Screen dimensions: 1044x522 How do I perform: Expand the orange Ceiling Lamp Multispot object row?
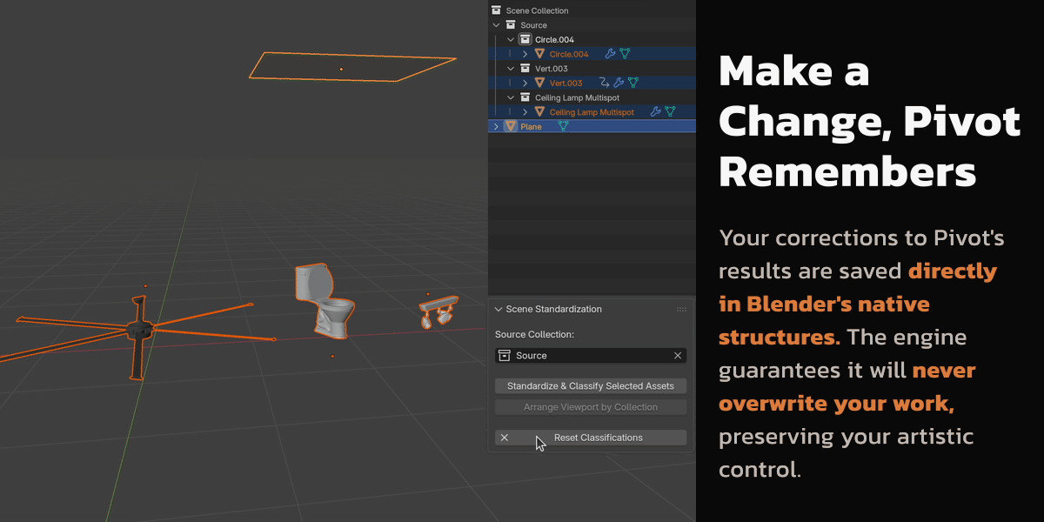525,112
